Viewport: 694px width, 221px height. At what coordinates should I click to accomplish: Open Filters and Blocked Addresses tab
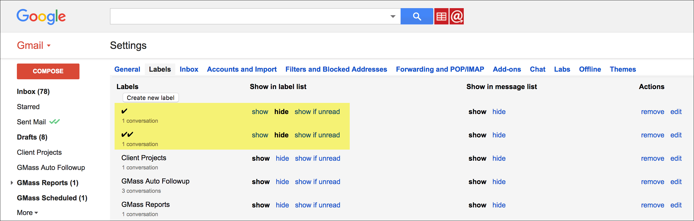coord(336,69)
